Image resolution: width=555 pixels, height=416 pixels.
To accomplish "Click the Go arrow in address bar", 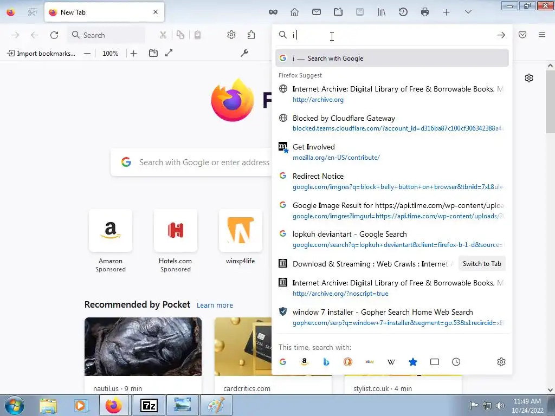I will [501, 35].
